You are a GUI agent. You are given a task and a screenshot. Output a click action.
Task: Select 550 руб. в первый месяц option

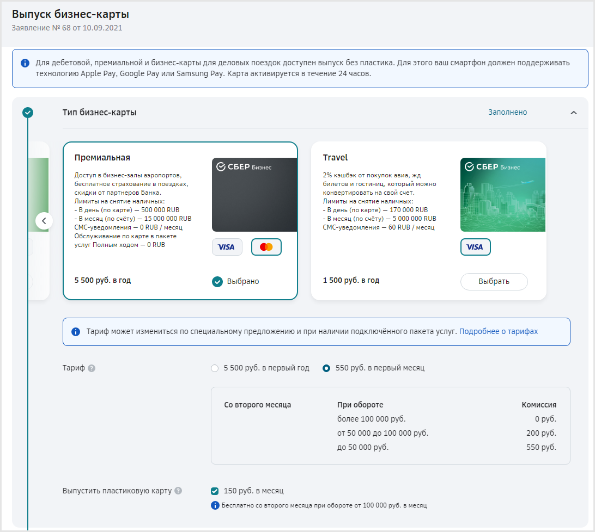click(x=326, y=368)
